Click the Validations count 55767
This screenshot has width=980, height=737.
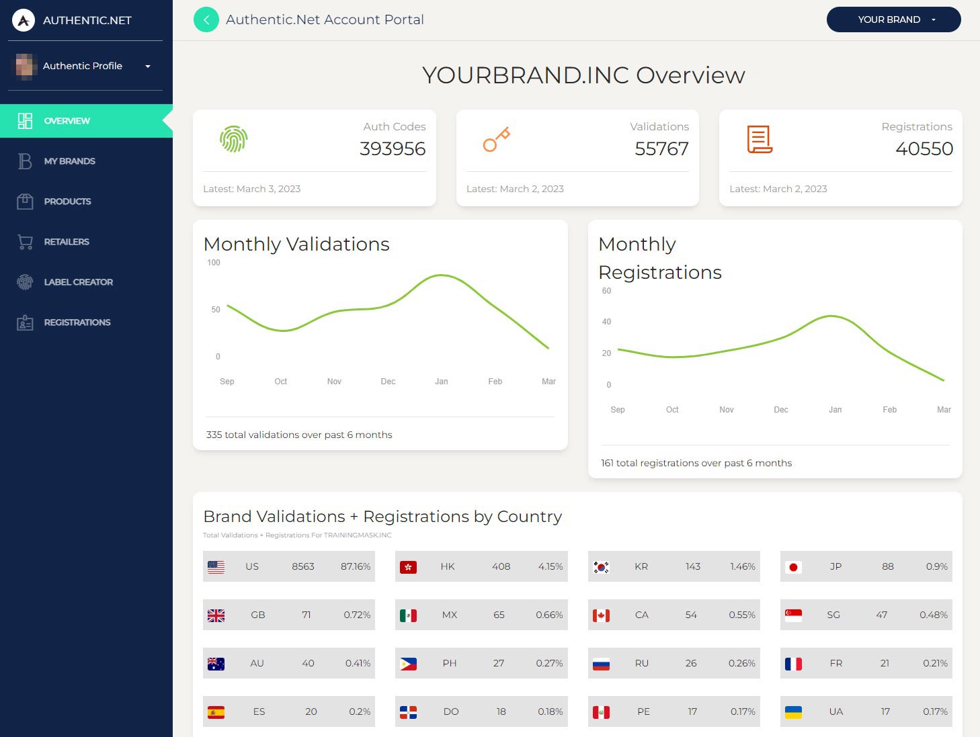(x=661, y=148)
